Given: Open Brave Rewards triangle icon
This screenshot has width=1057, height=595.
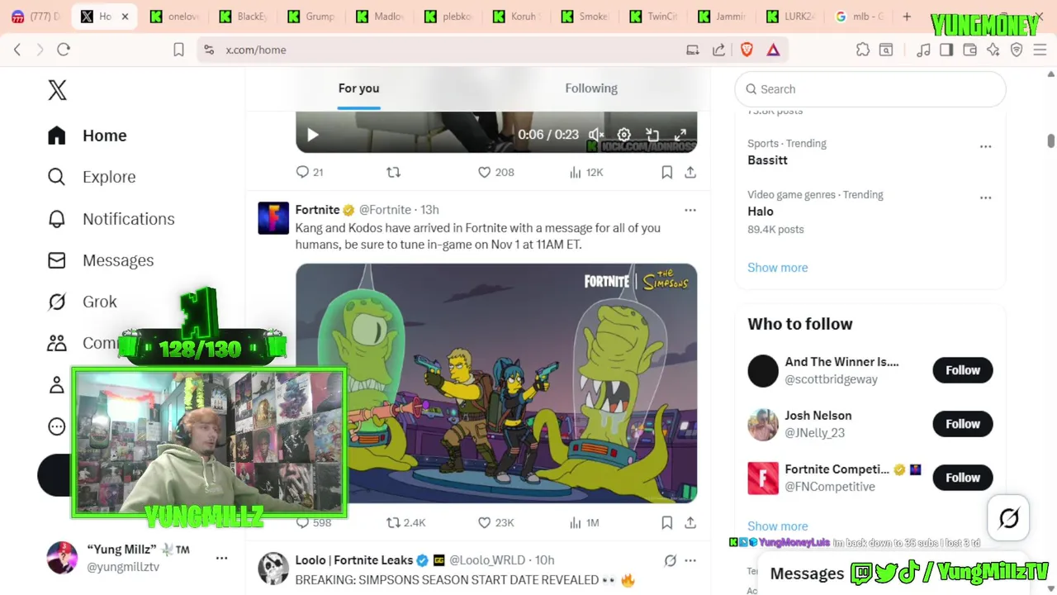Looking at the screenshot, I should pyautogui.click(x=773, y=50).
